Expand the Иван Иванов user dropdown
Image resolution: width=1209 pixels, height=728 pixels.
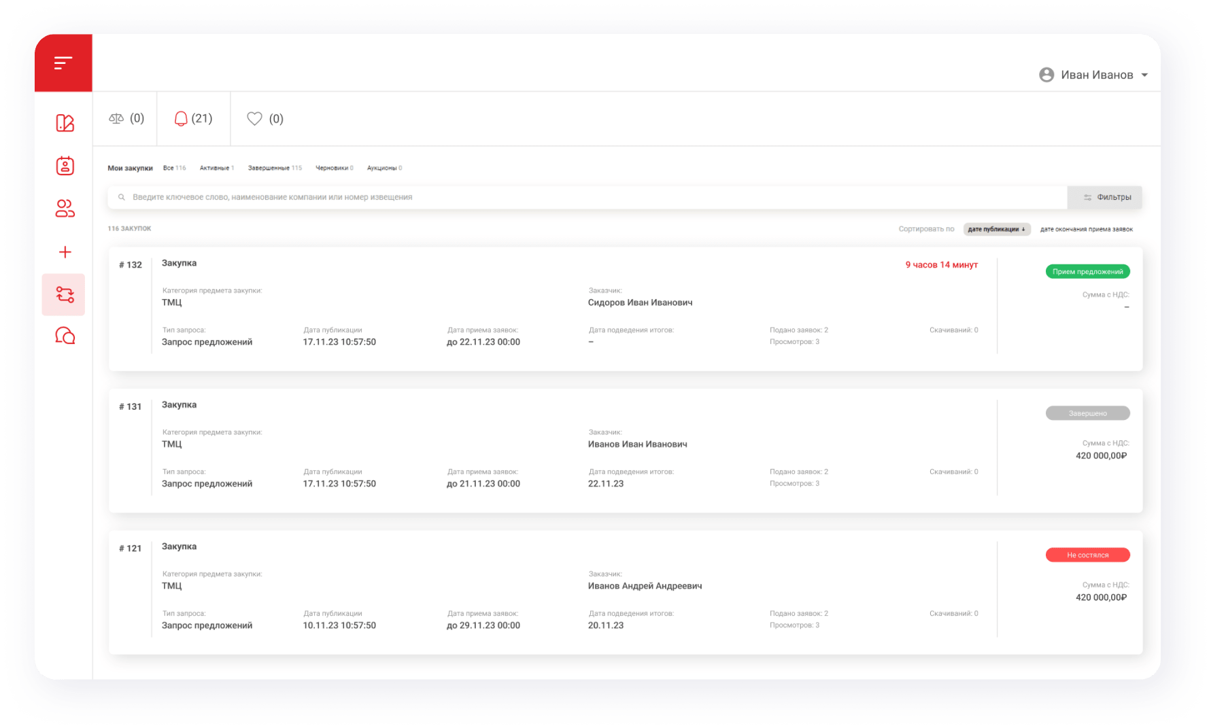pos(1144,75)
